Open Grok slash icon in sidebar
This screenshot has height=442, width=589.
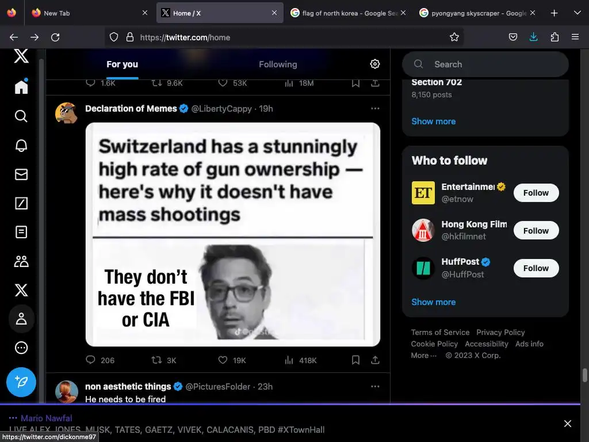point(21,203)
